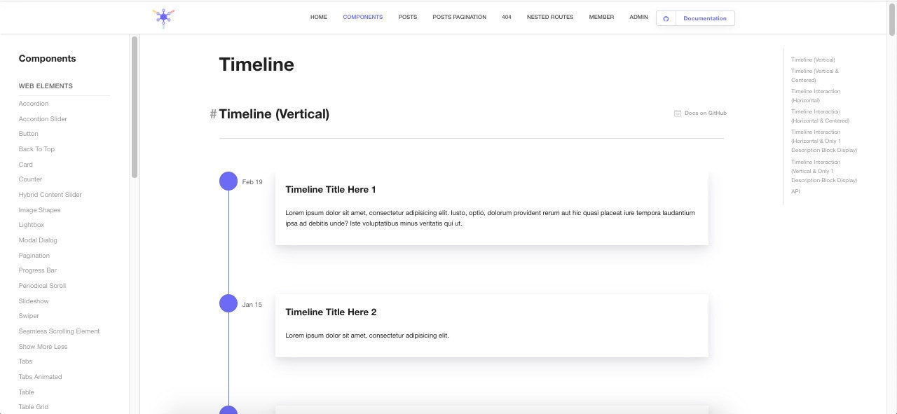Open the POSTS PAGINATION page
Image resolution: width=897 pixels, height=414 pixels.
(459, 17)
